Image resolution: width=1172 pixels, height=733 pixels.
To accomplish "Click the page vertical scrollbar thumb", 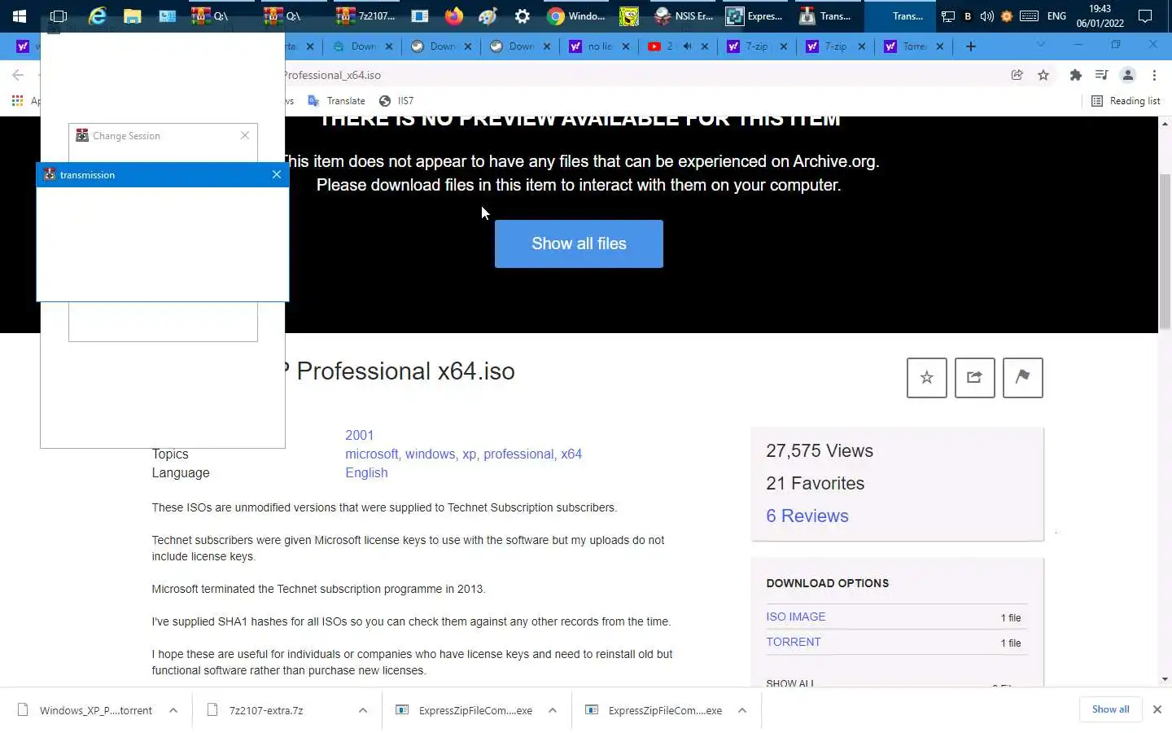I will pyautogui.click(x=1165, y=251).
